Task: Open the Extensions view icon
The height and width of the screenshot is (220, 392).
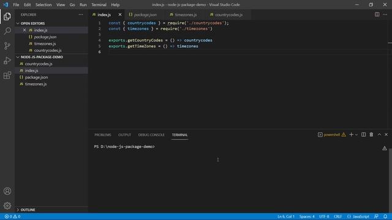Action: pos(7,75)
